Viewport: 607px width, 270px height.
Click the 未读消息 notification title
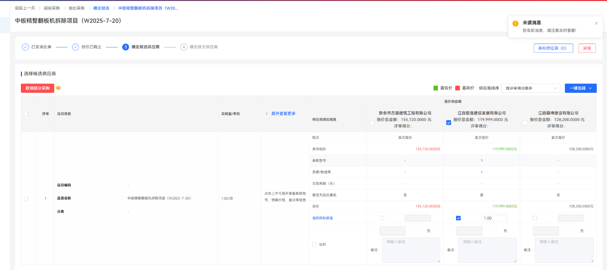(532, 23)
